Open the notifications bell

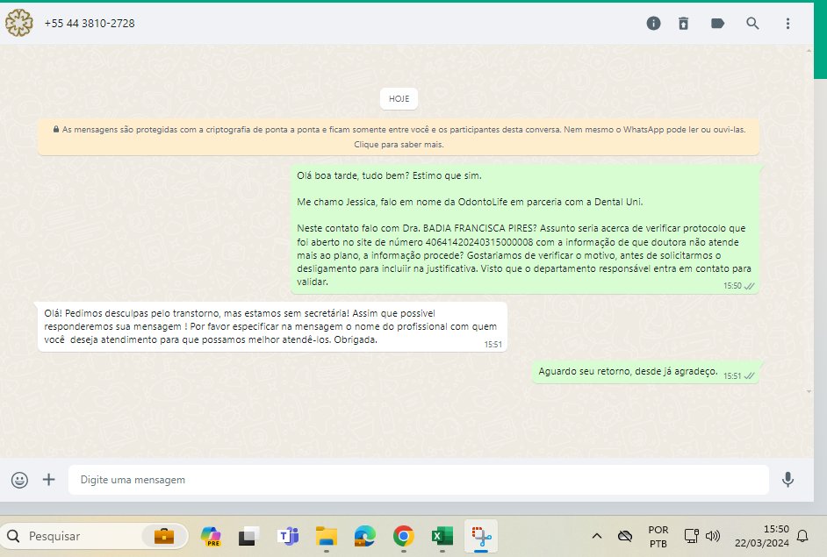802,537
